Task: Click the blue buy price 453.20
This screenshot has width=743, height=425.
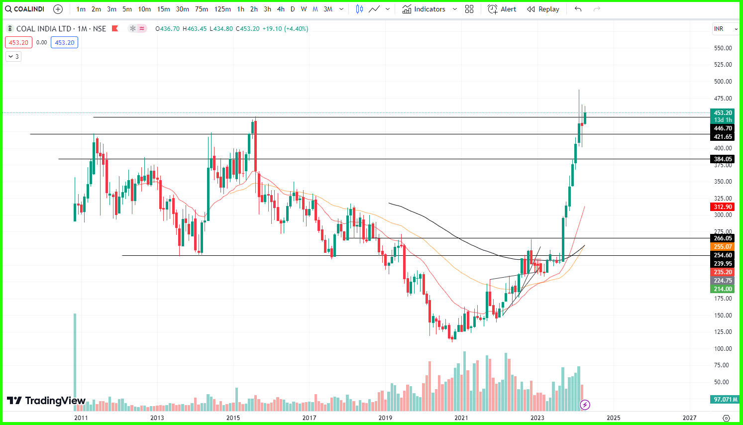Action: [x=64, y=42]
